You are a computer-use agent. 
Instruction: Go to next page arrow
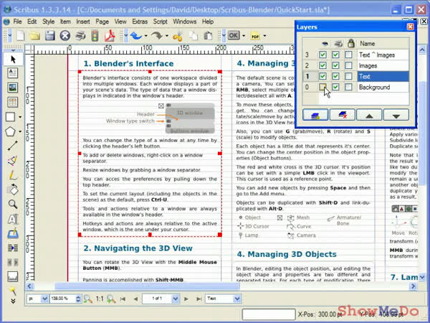pos(186,299)
